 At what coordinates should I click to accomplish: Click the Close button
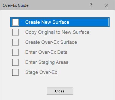pos(60,91)
